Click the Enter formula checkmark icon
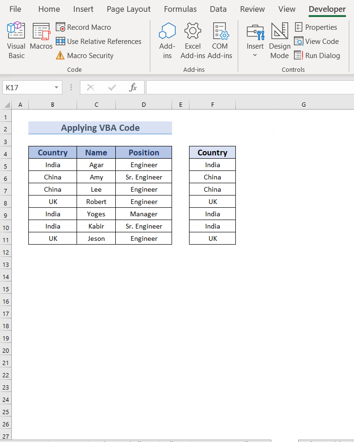This screenshot has width=354, height=442. coord(112,88)
